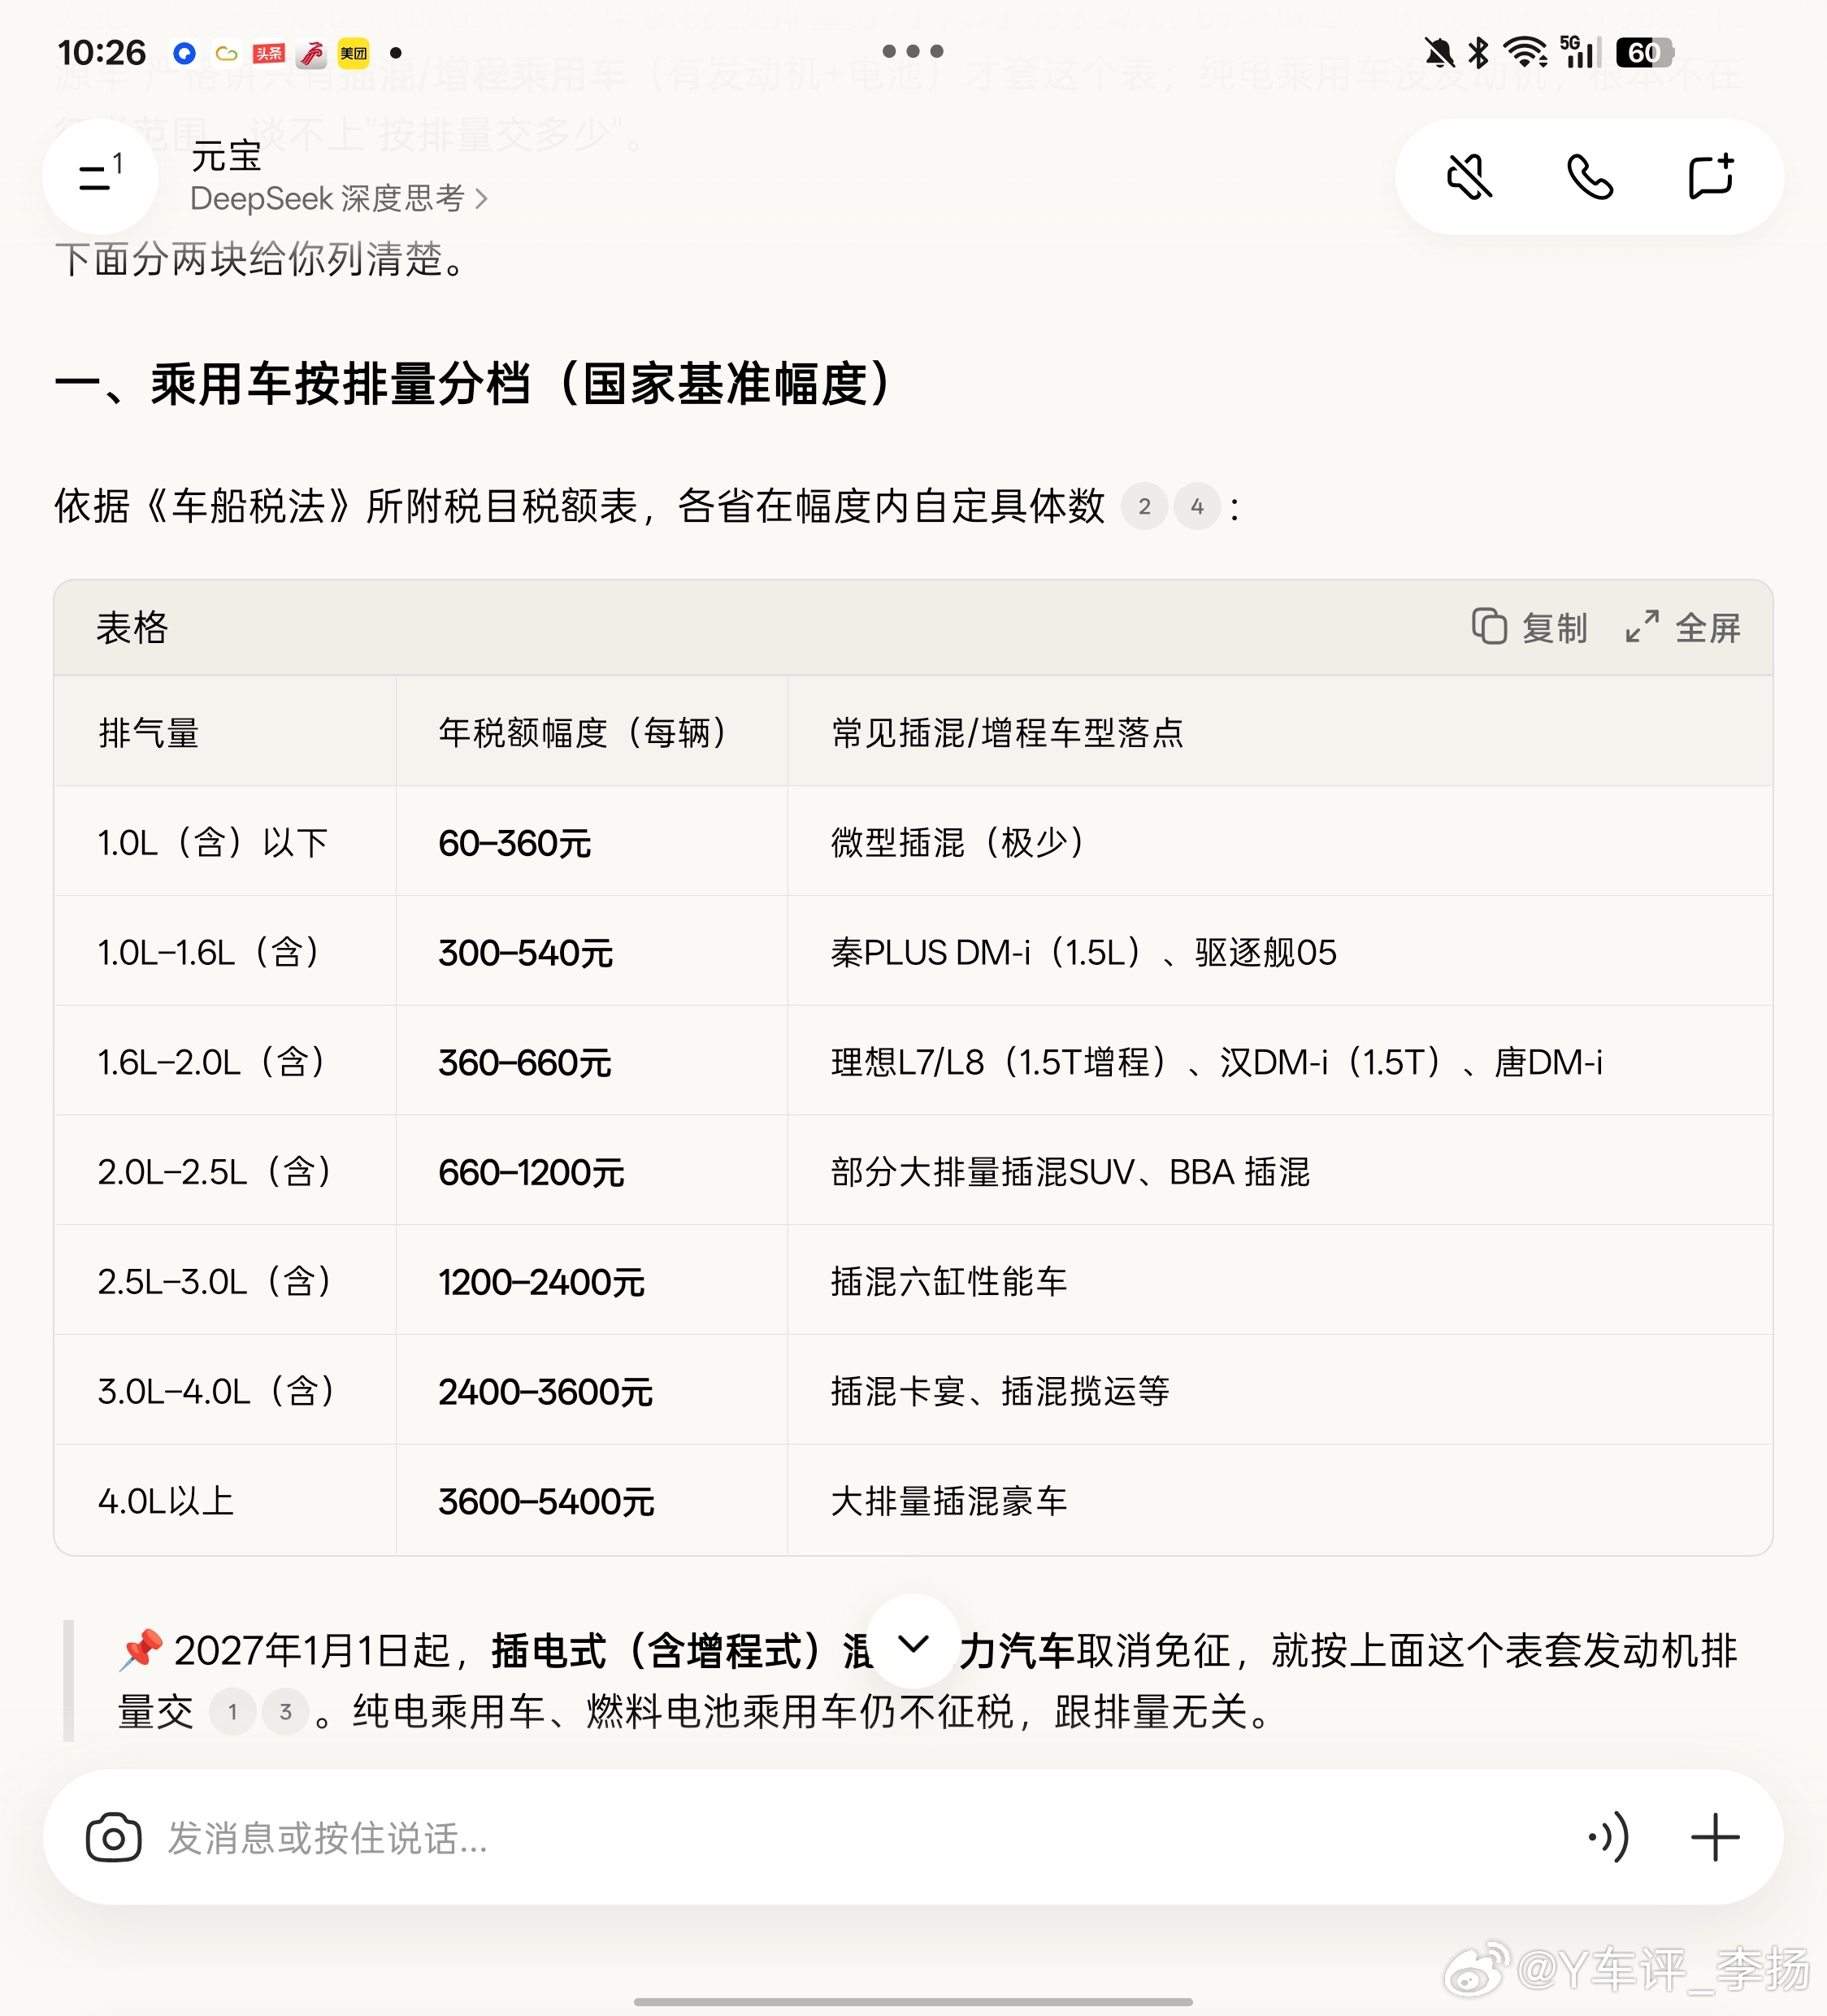Tap the scroll-to-bottom chevron button
This screenshot has width=1827, height=2016.
(913, 1642)
